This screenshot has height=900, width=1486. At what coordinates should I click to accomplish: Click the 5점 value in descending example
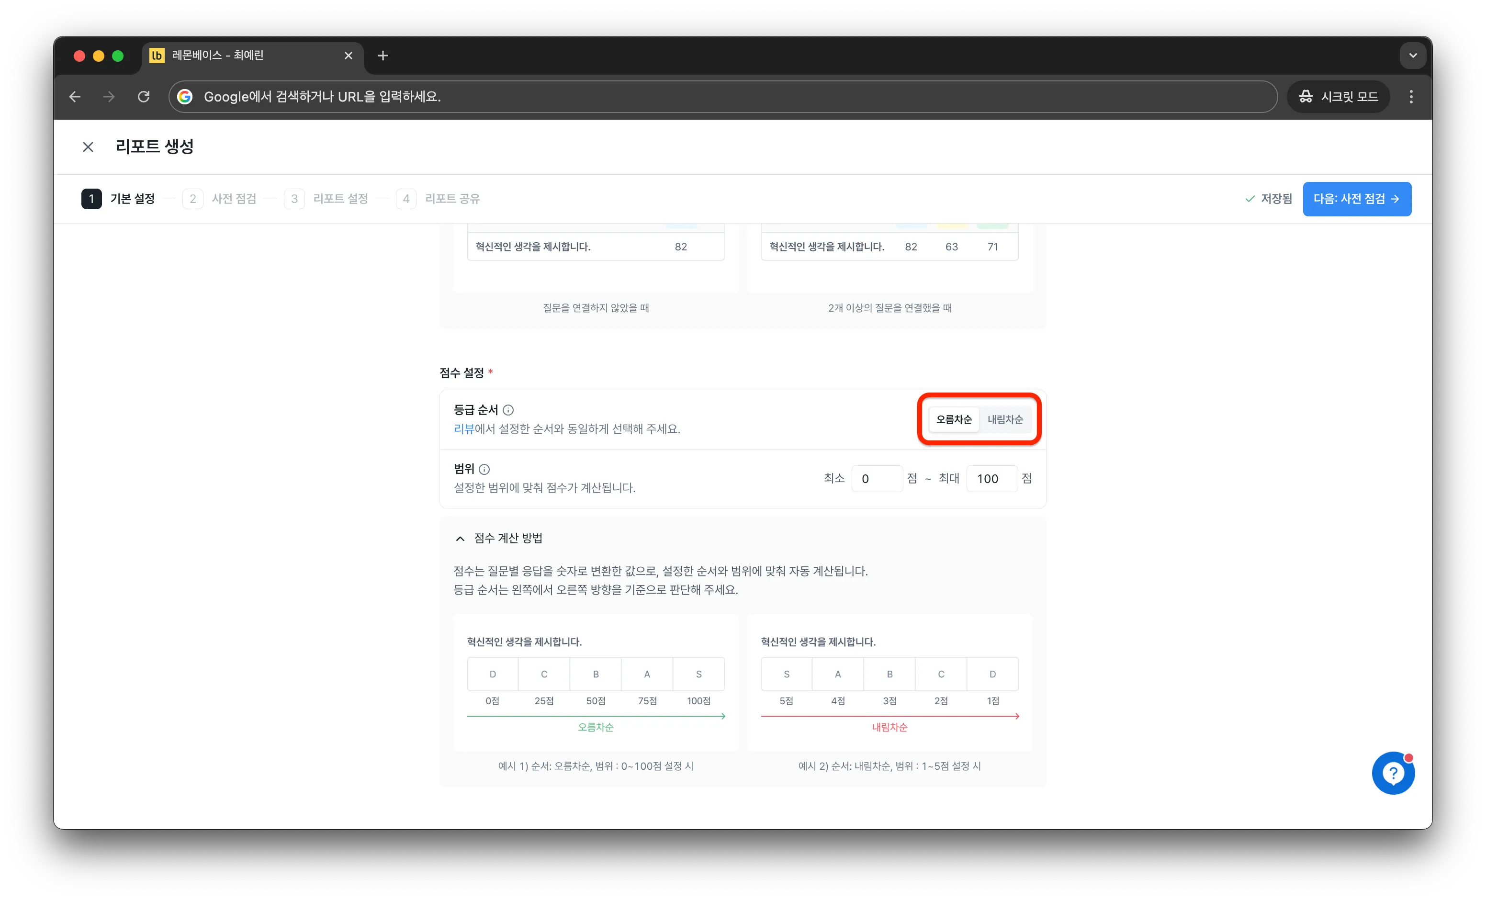(x=786, y=700)
